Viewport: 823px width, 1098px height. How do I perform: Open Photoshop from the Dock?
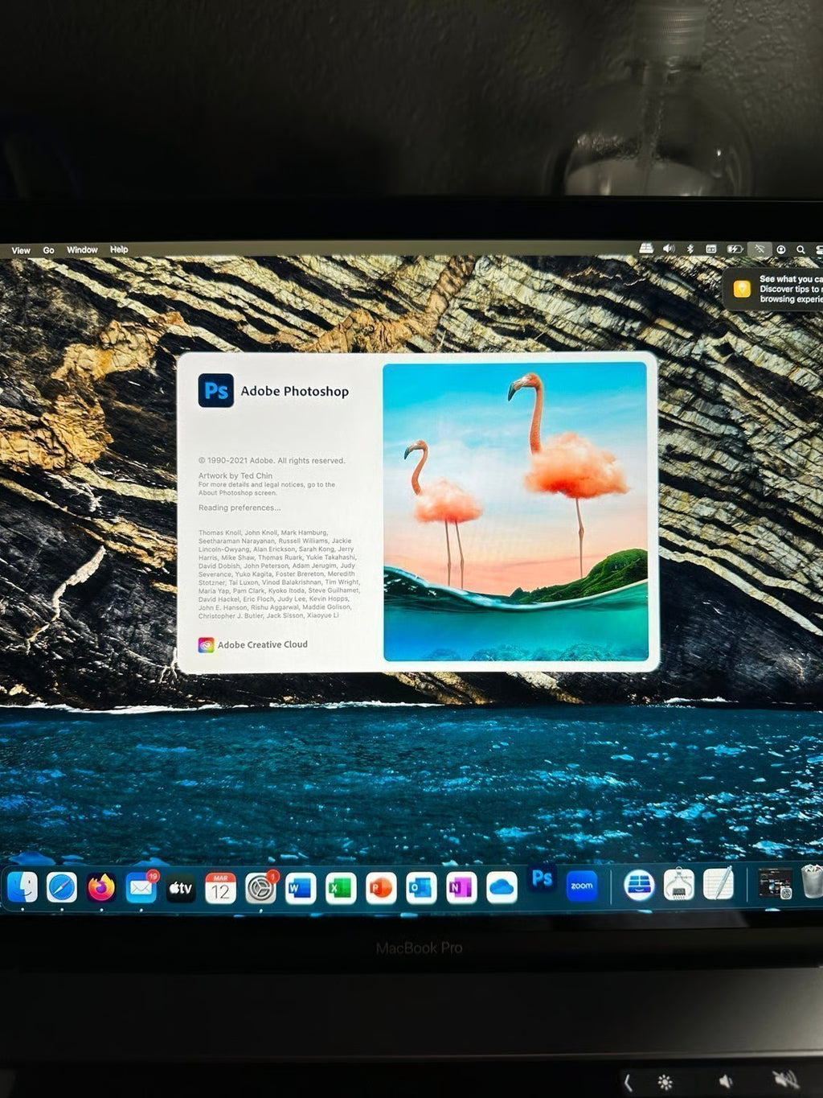coord(541,885)
